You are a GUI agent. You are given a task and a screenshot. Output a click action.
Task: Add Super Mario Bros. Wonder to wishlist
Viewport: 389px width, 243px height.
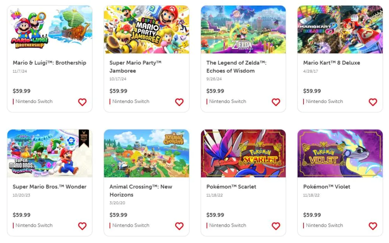coord(82,226)
